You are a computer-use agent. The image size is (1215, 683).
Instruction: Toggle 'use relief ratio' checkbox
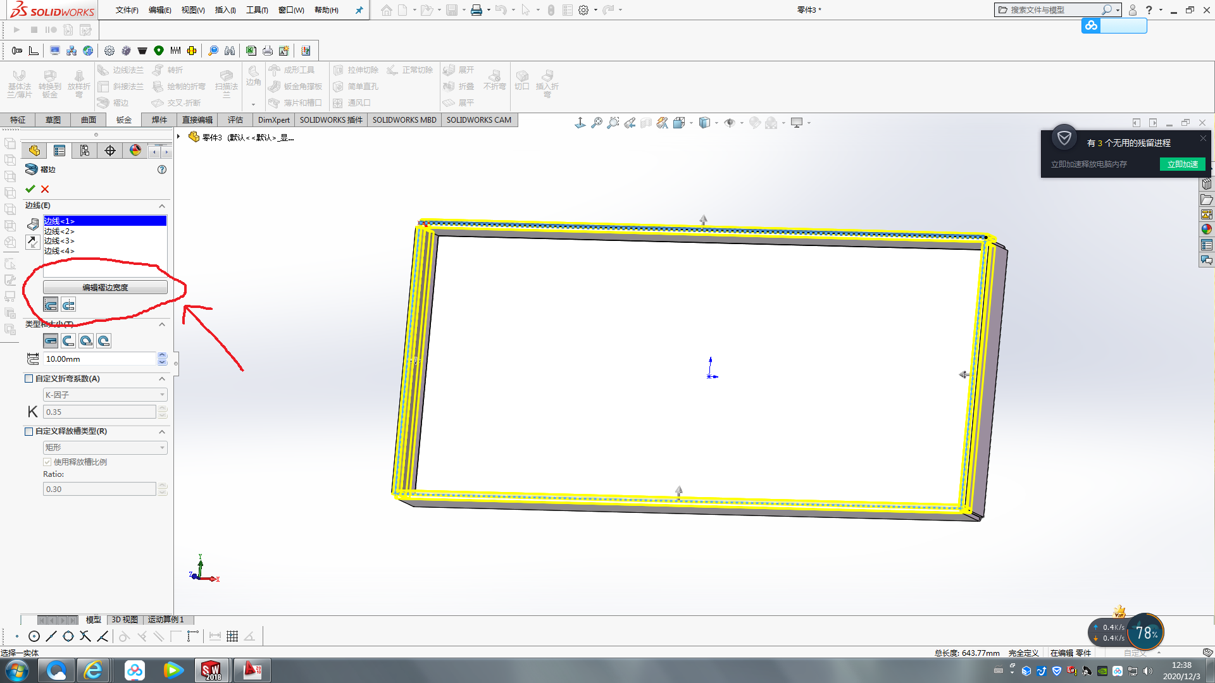(x=47, y=462)
